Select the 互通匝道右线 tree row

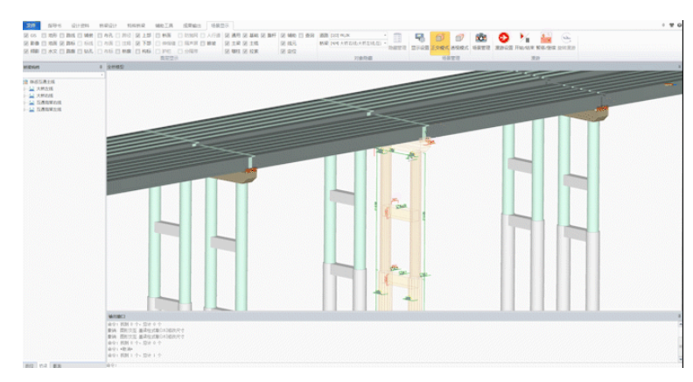[x=49, y=103]
